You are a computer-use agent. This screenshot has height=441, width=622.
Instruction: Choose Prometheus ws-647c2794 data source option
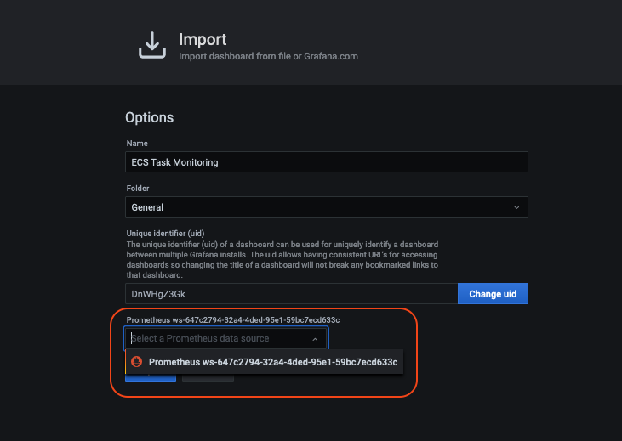[265, 362]
